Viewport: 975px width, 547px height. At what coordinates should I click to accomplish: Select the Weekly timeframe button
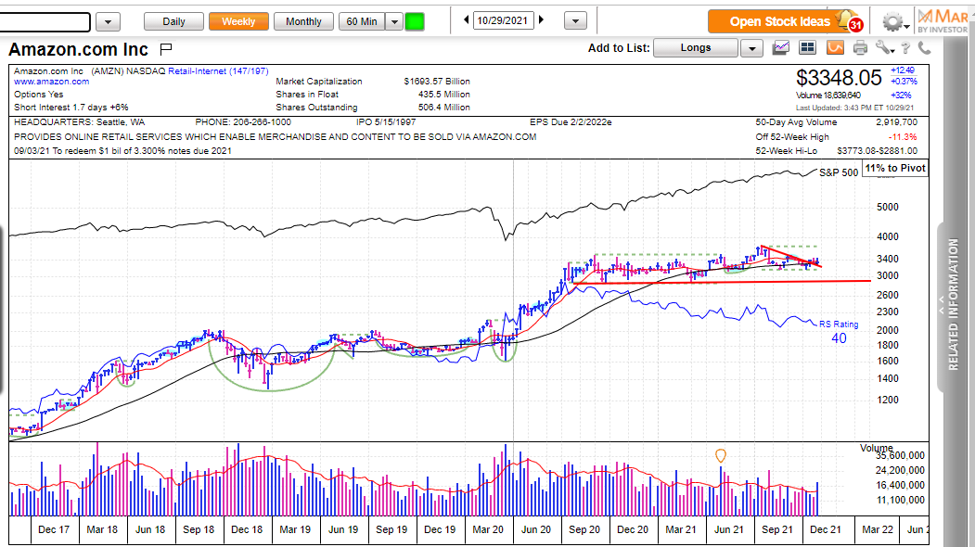click(x=238, y=21)
